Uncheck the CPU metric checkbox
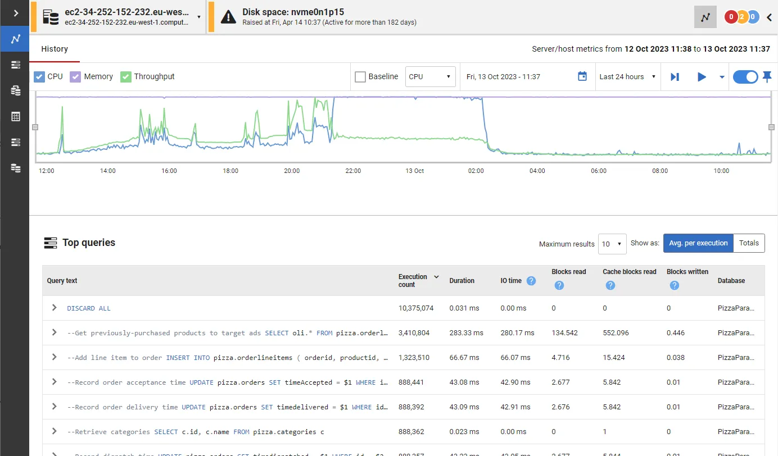Viewport: 778px width, 456px height. pyautogui.click(x=39, y=77)
